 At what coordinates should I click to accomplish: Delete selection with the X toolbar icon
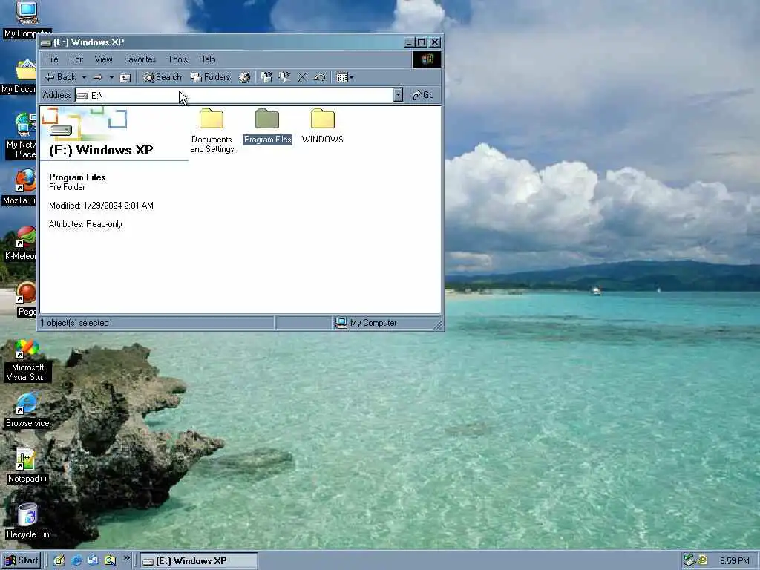[x=302, y=77]
